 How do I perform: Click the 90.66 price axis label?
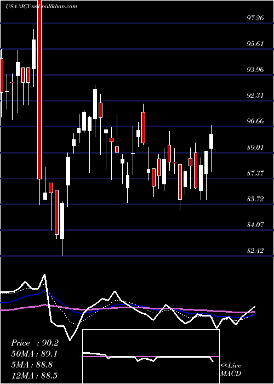point(255,121)
